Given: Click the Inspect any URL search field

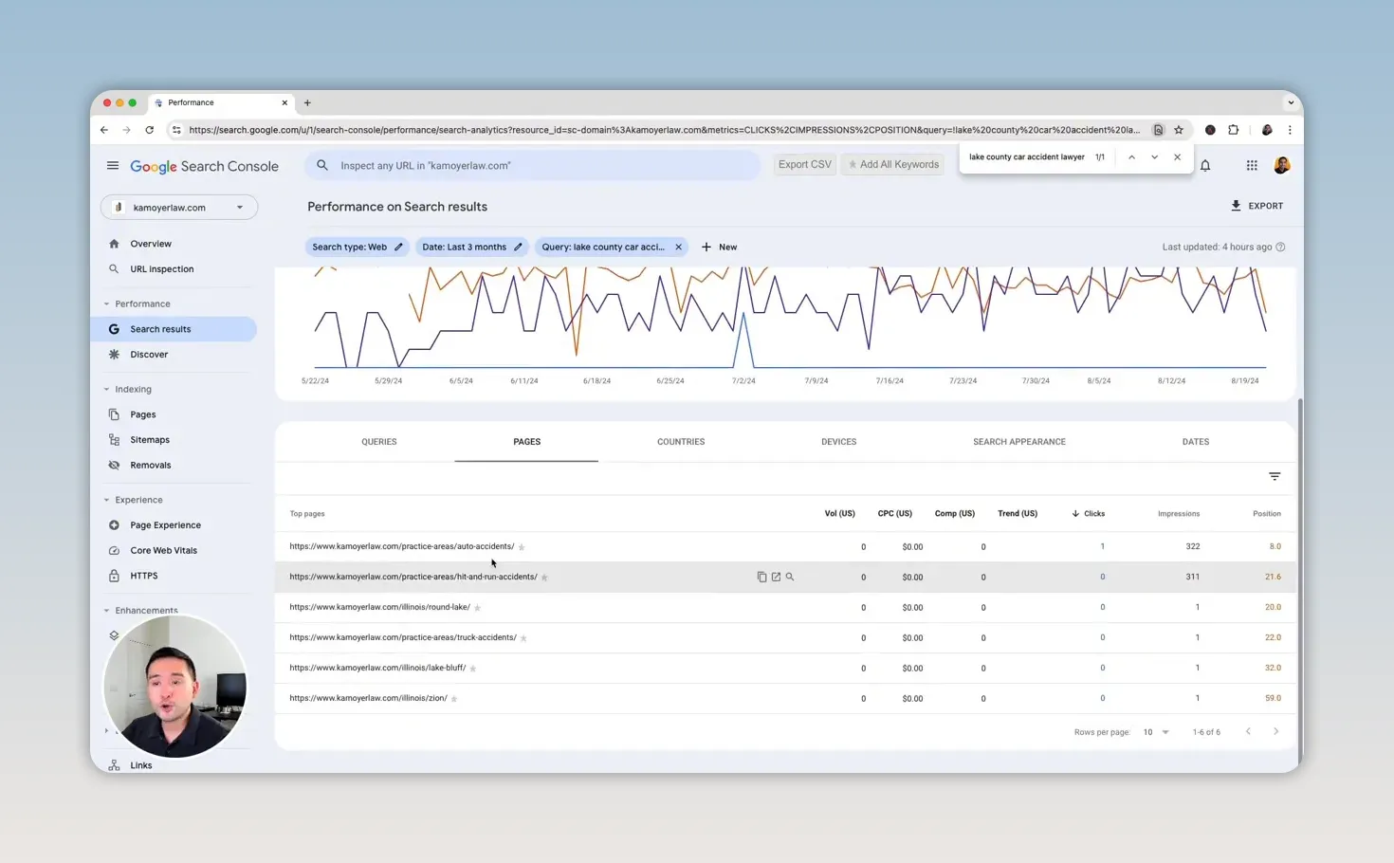Looking at the screenshot, I should (533, 165).
